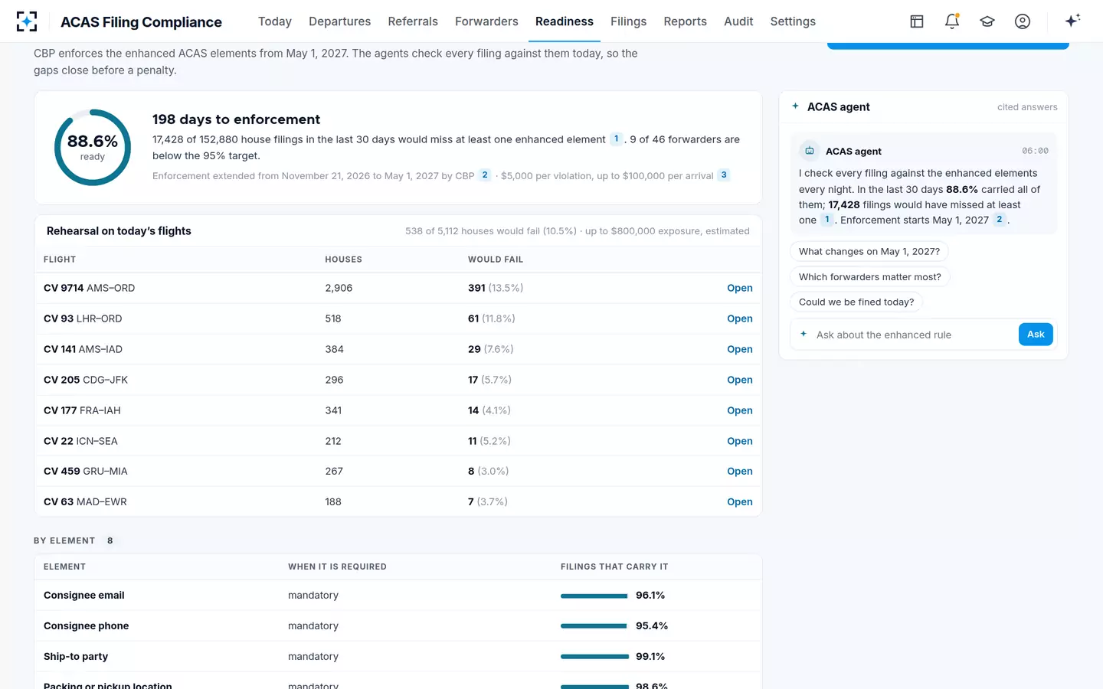The height and width of the screenshot is (689, 1103).
Task: Open flight CV 63 MAD–EWR
Action: click(x=739, y=501)
